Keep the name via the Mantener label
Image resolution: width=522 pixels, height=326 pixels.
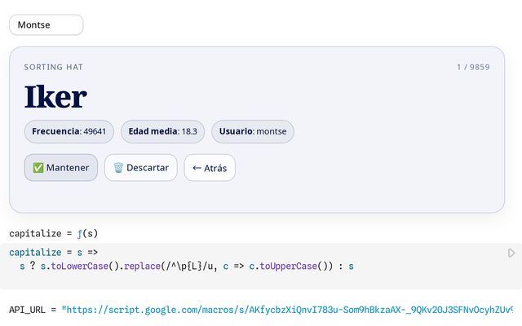click(x=68, y=168)
